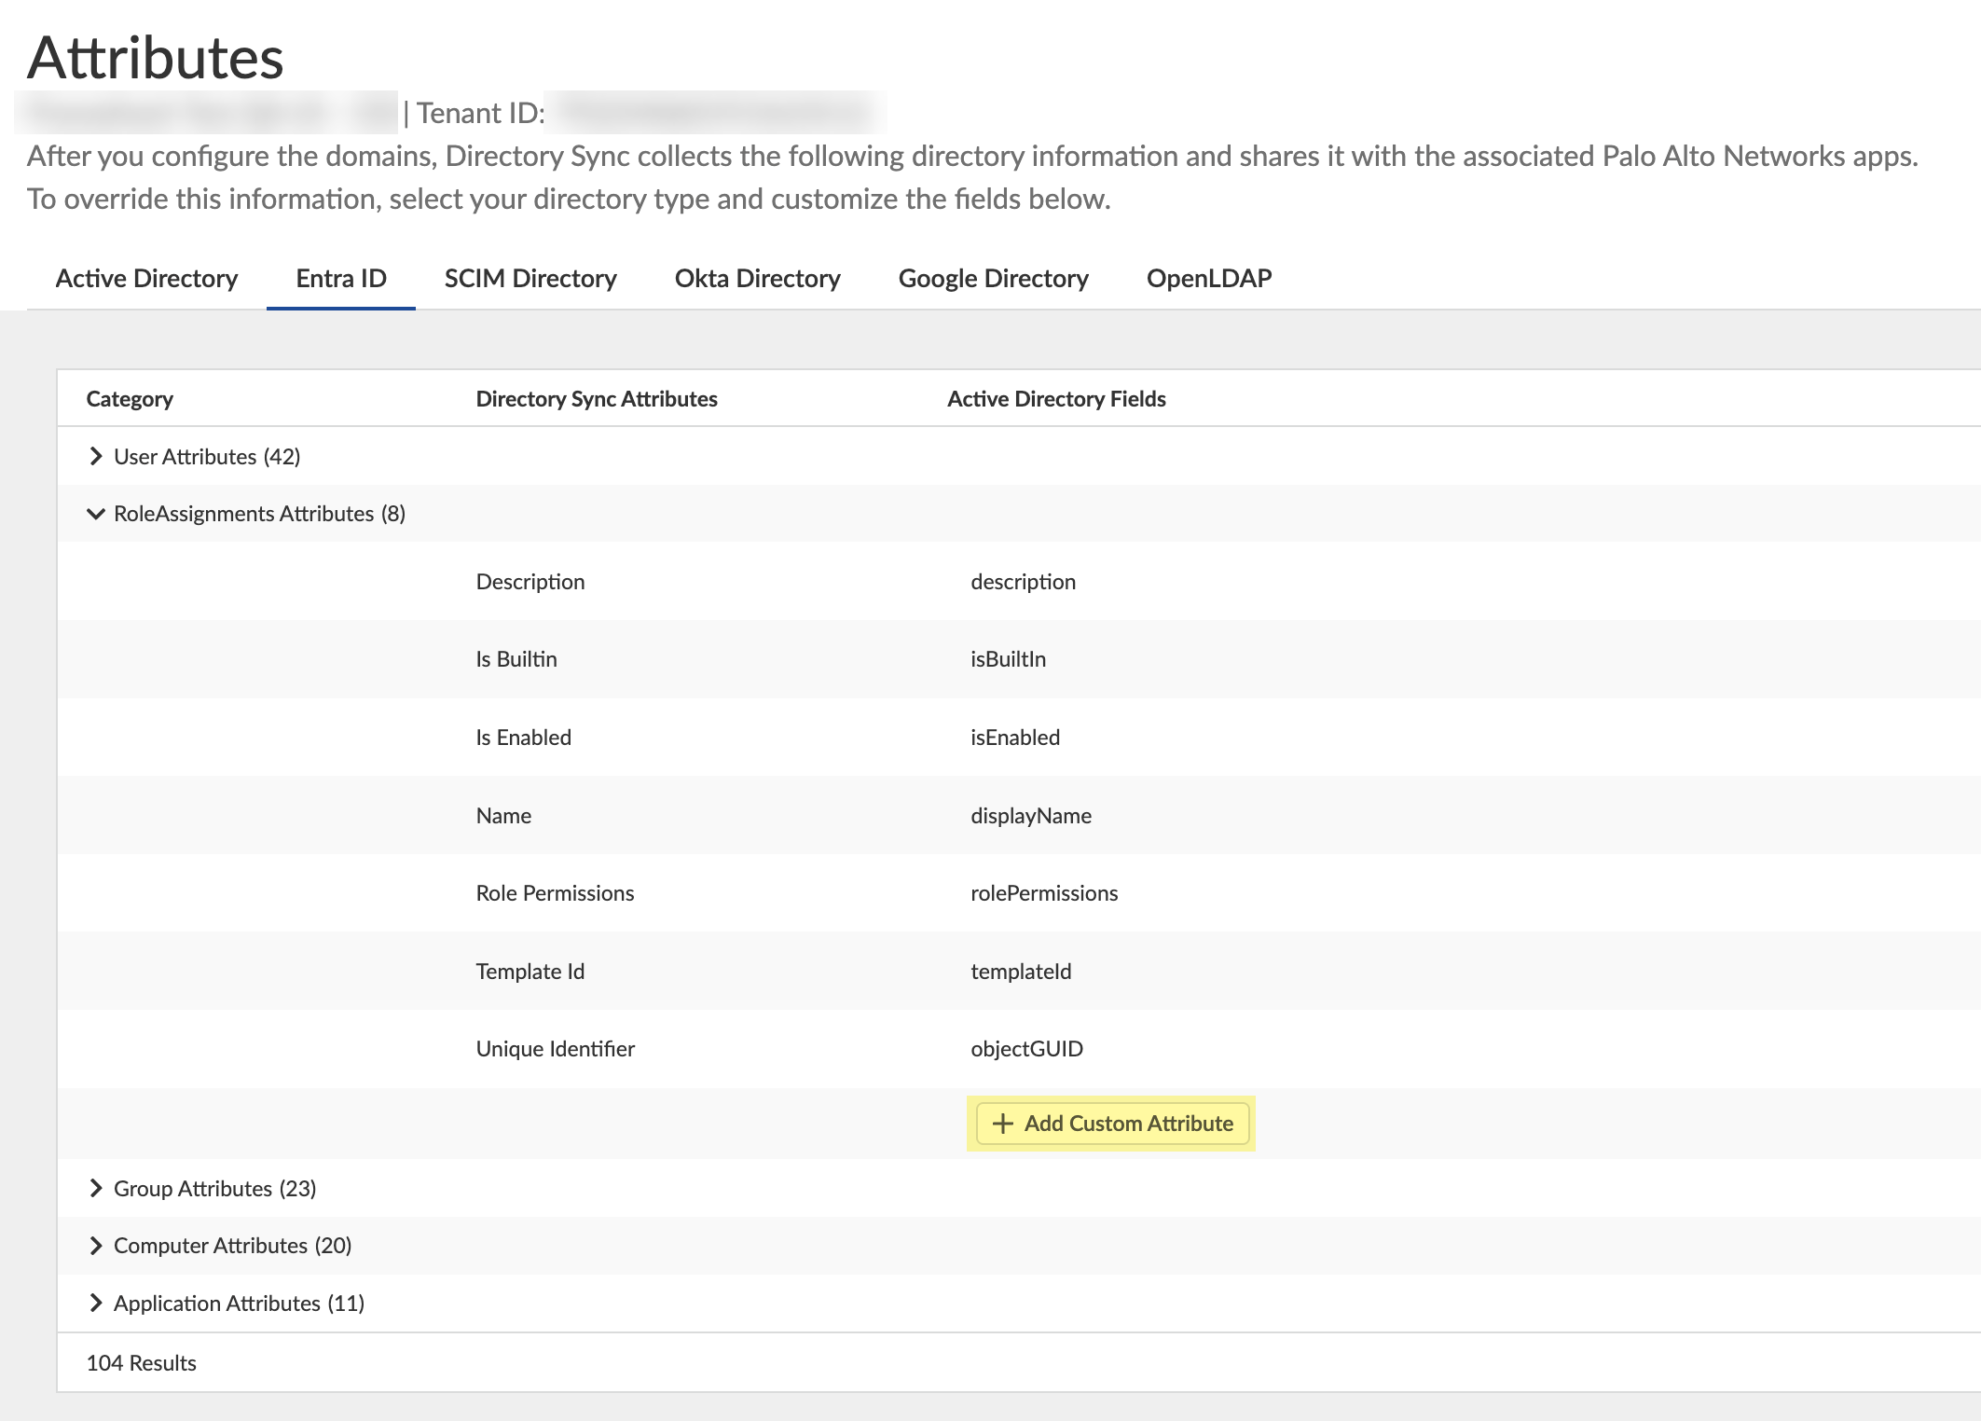The width and height of the screenshot is (1981, 1421).
Task: Select the Entra ID tab
Action: click(x=340, y=278)
